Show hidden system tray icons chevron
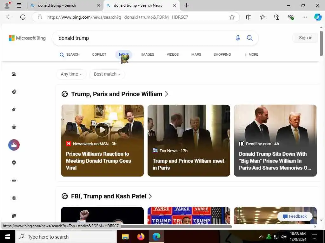The image size is (325, 243). 261,237
